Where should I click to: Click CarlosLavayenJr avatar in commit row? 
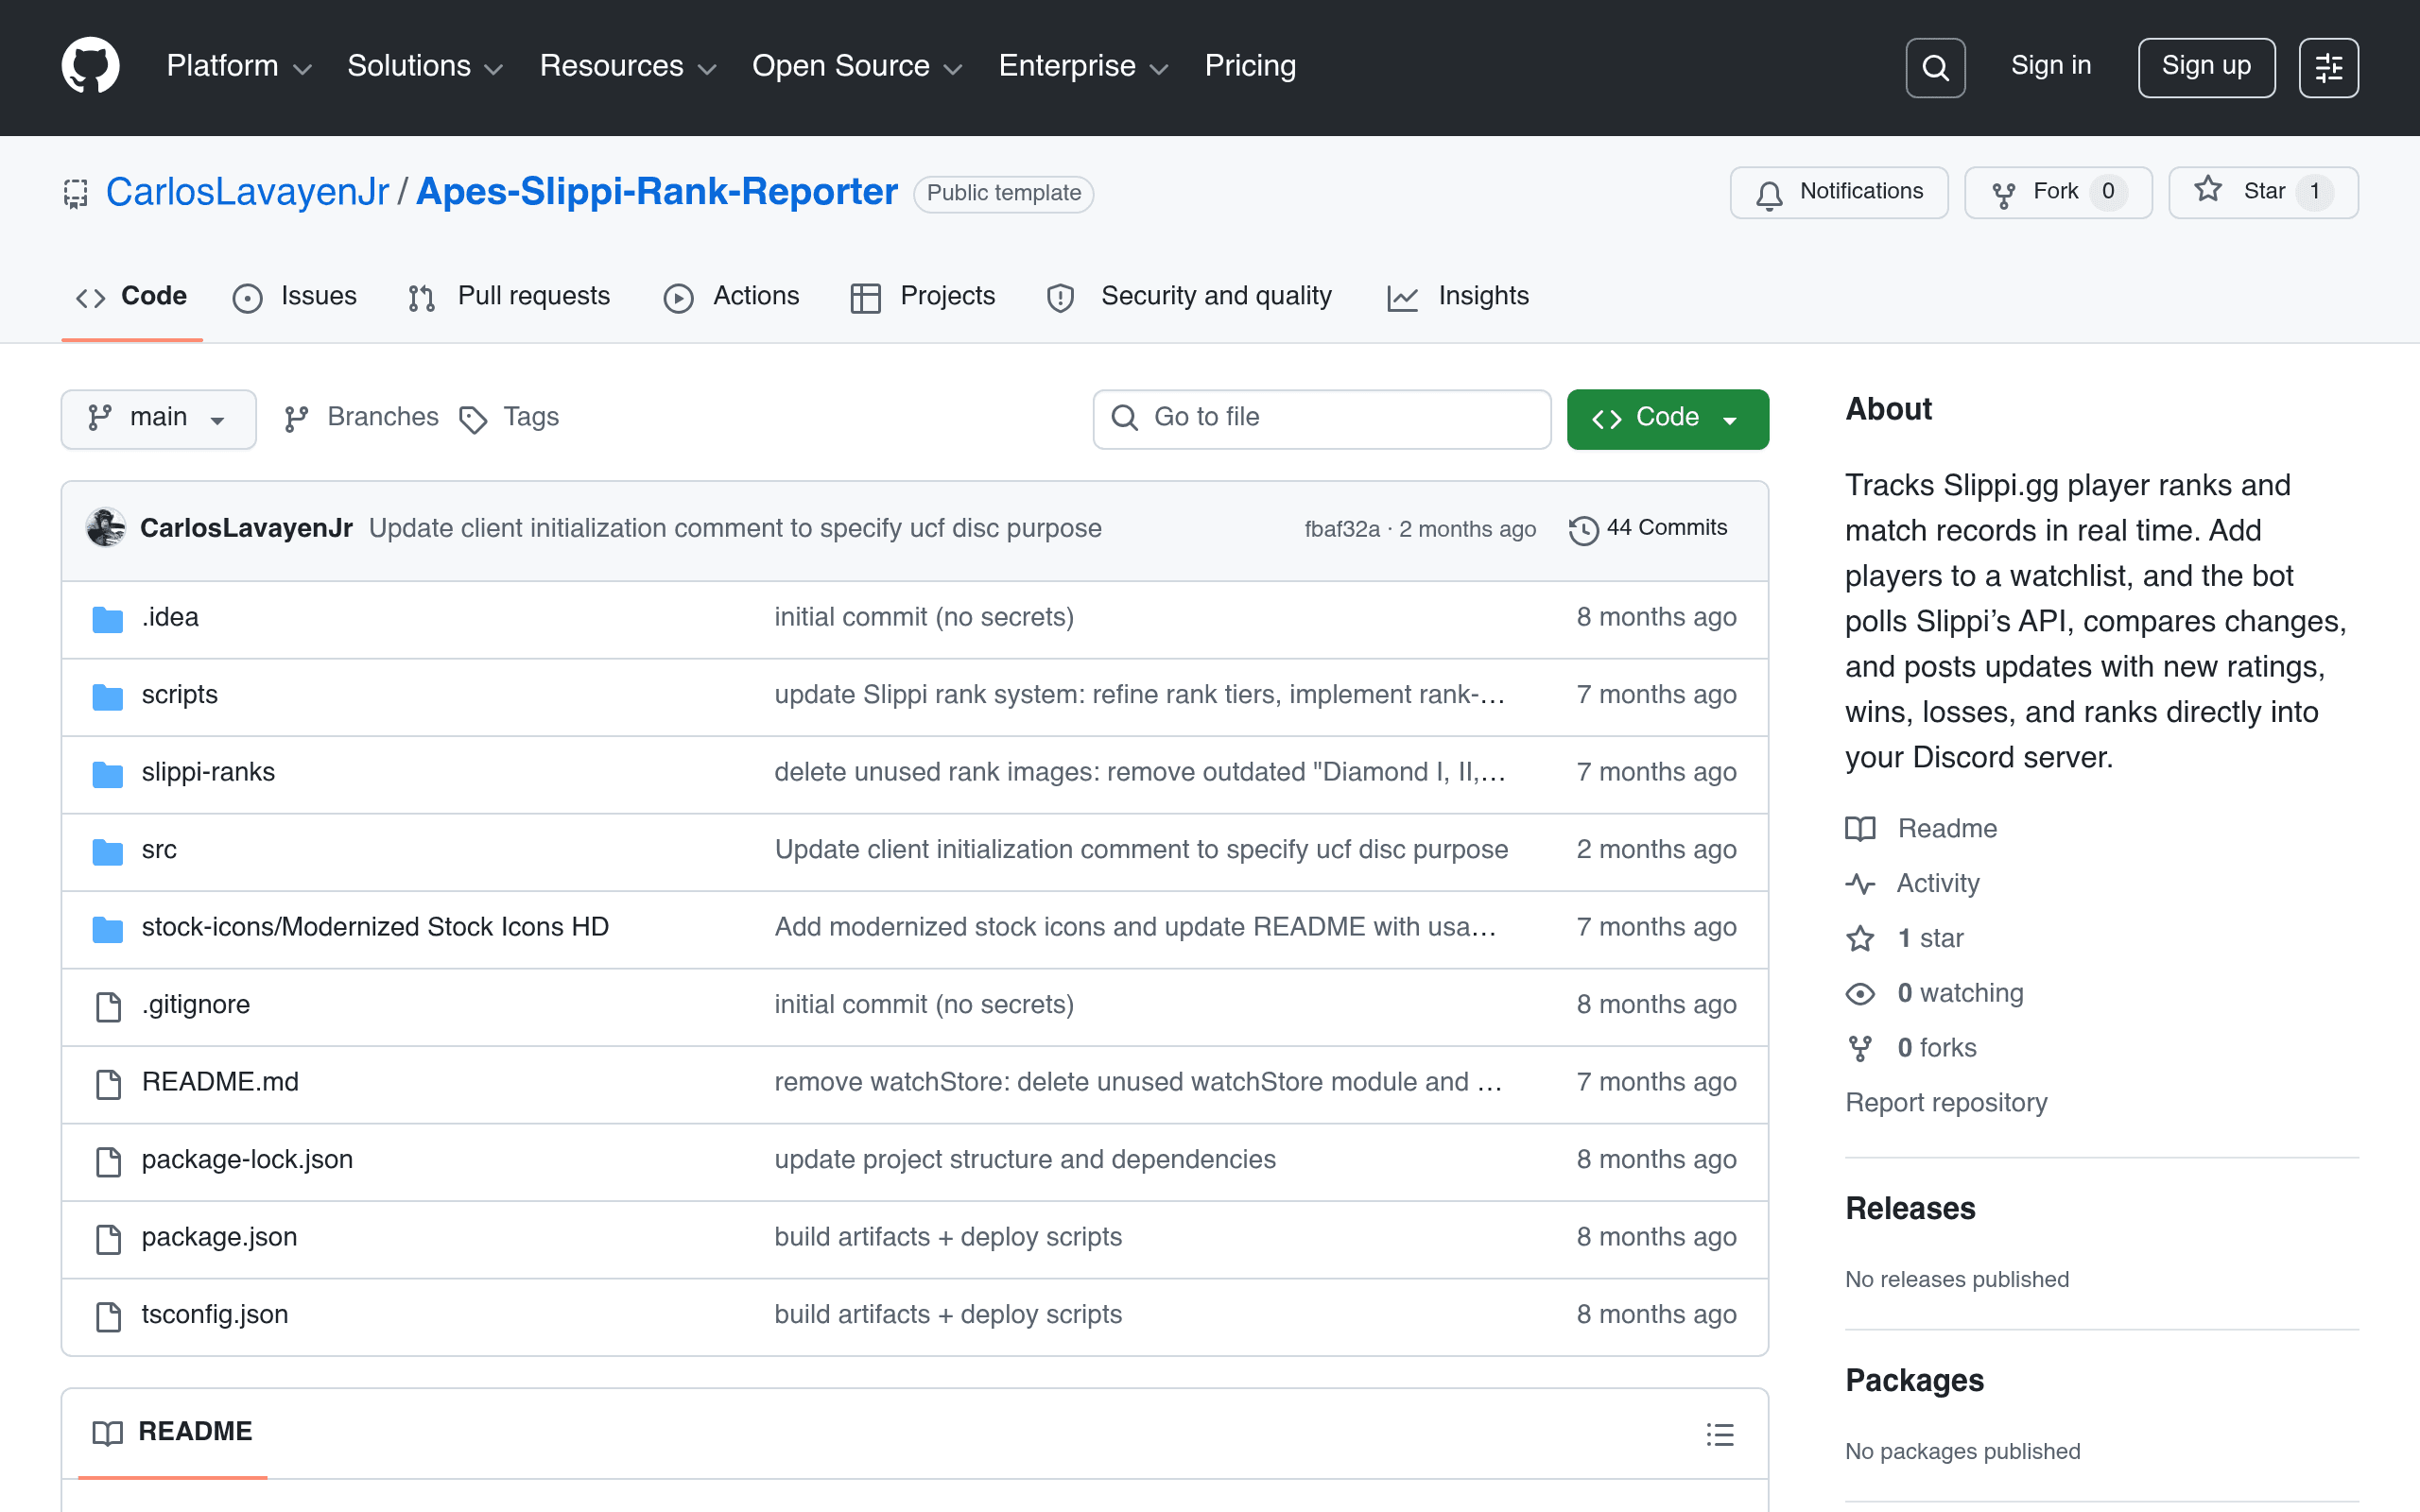(106, 528)
